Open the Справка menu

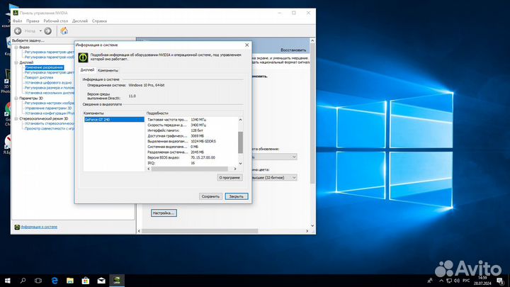click(99, 21)
